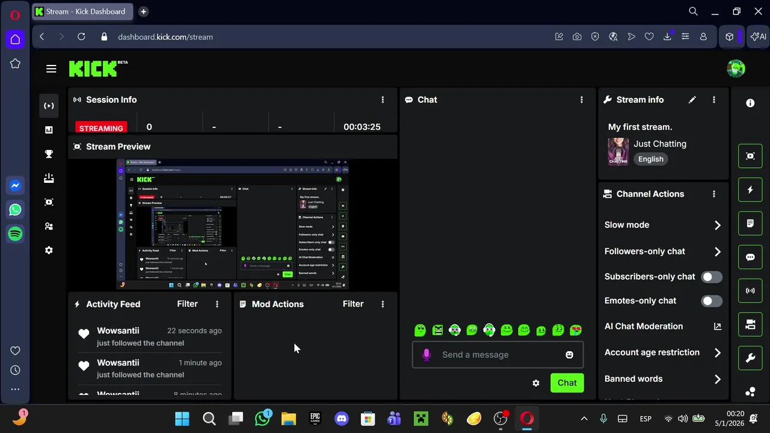Click Filter in Activity Feed
Image resolution: width=770 pixels, height=433 pixels.
(x=187, y=304)
